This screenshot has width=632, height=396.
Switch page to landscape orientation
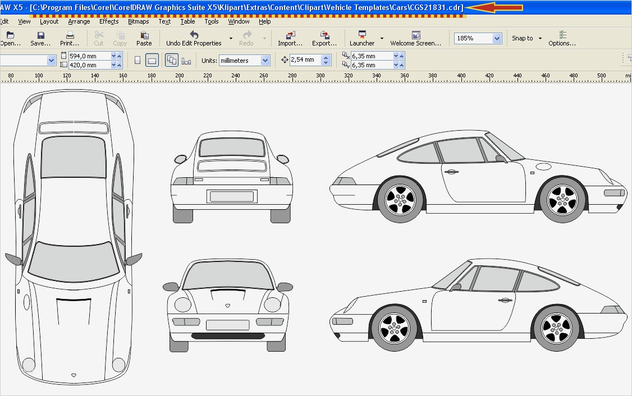[x=152, y=60]
